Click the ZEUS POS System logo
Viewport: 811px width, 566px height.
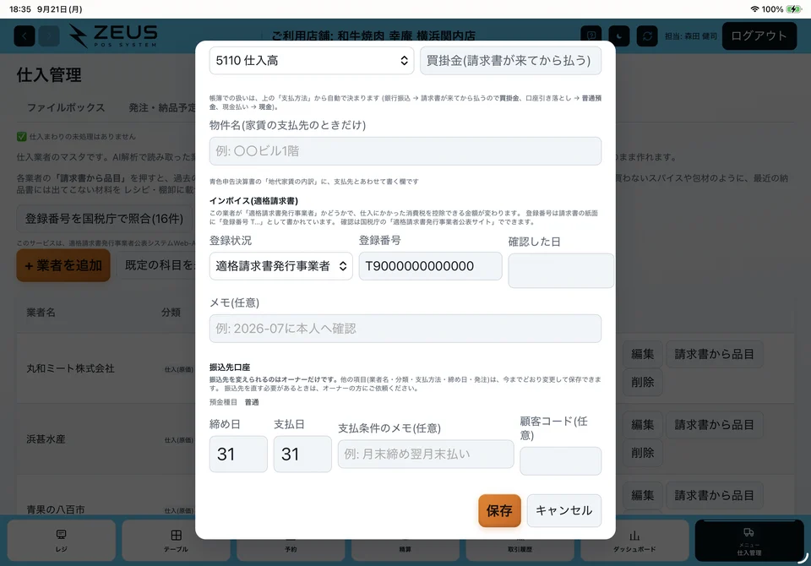pyautogui.click(x=113, y=35)
